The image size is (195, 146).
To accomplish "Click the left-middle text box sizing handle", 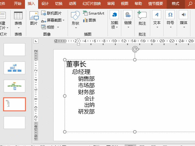I will (65, 96).
